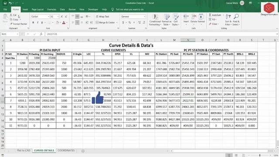Collapse the ribbon with the arrow
Viewport: 279px width, 157px height.
point(277,29)
